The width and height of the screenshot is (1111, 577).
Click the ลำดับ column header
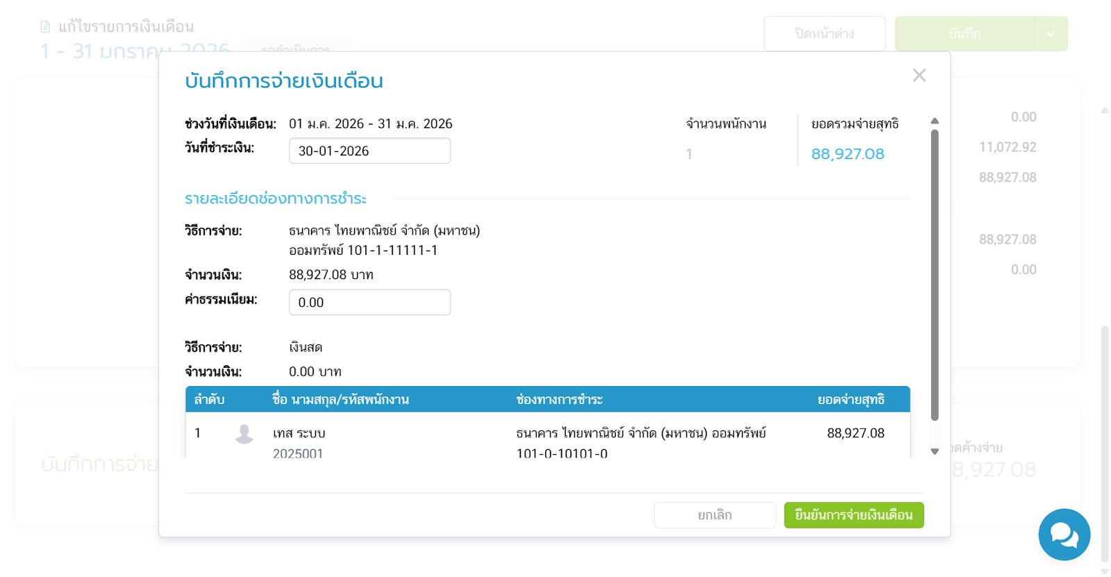pyautogui.click(x=209, y=400)
